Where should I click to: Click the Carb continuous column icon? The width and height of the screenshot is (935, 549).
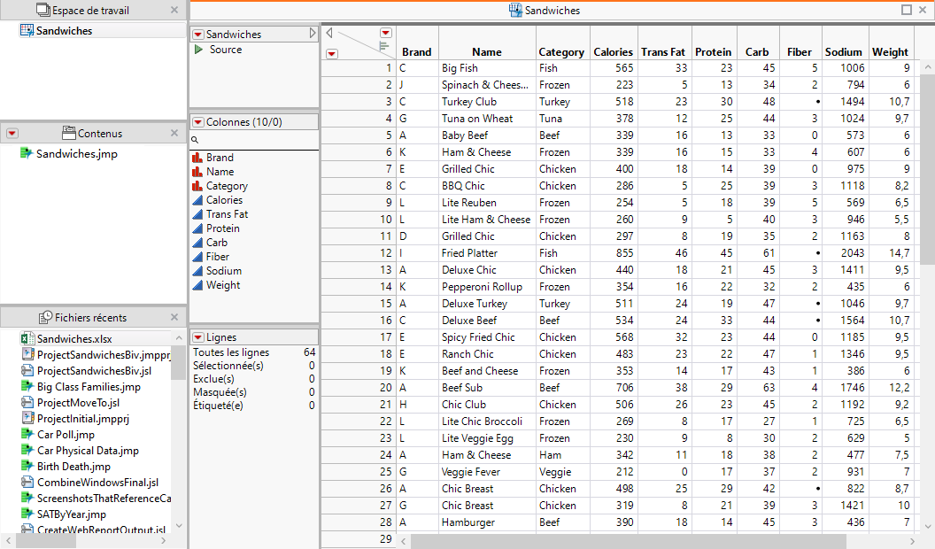point(197,243)
